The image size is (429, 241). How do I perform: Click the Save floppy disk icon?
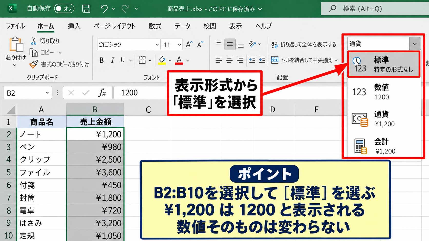[x=86, y=9]
